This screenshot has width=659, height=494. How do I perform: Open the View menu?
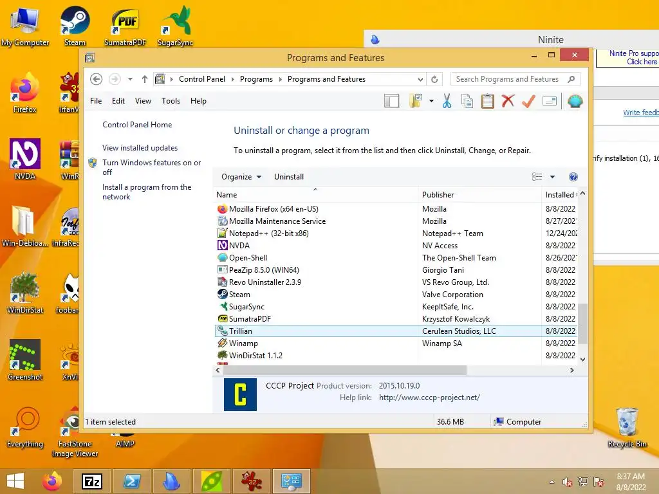coord(143,101)
